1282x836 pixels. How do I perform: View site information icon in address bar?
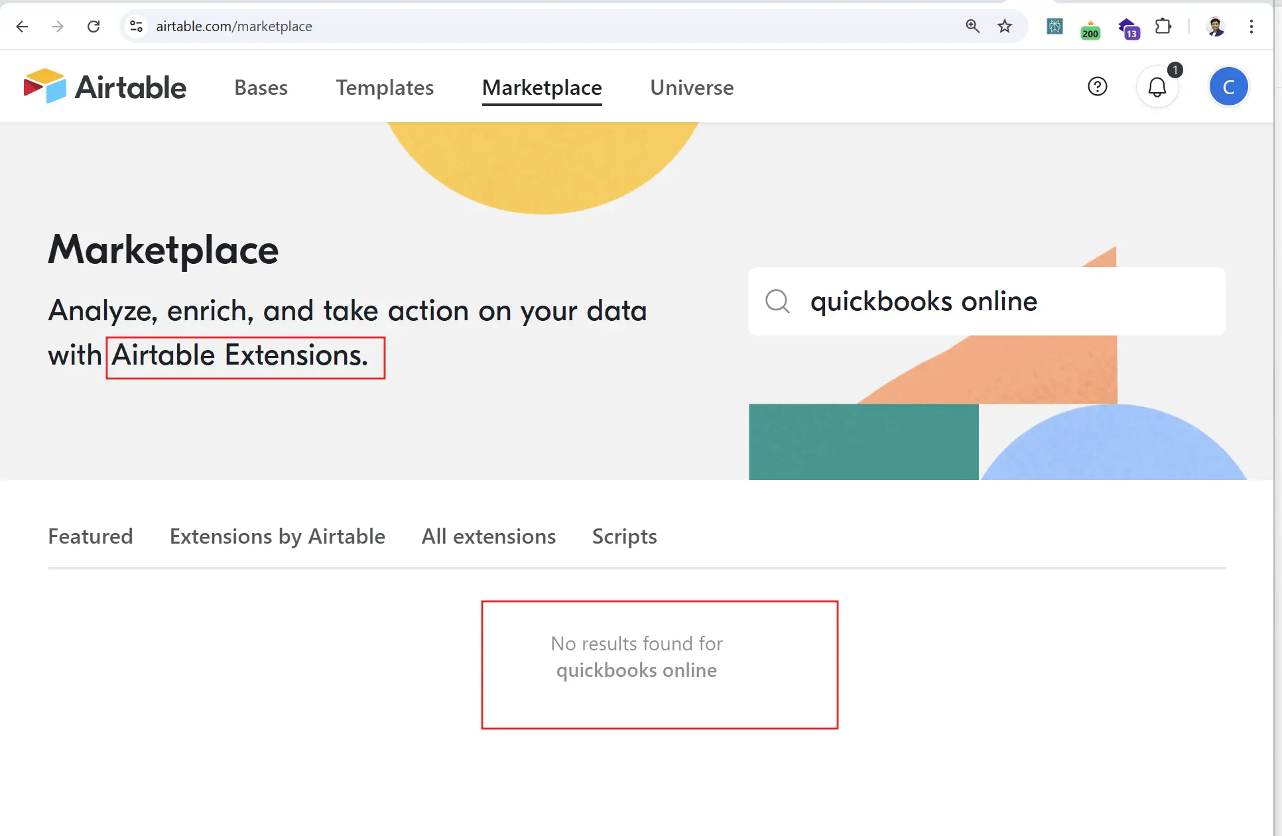(136, 27)
